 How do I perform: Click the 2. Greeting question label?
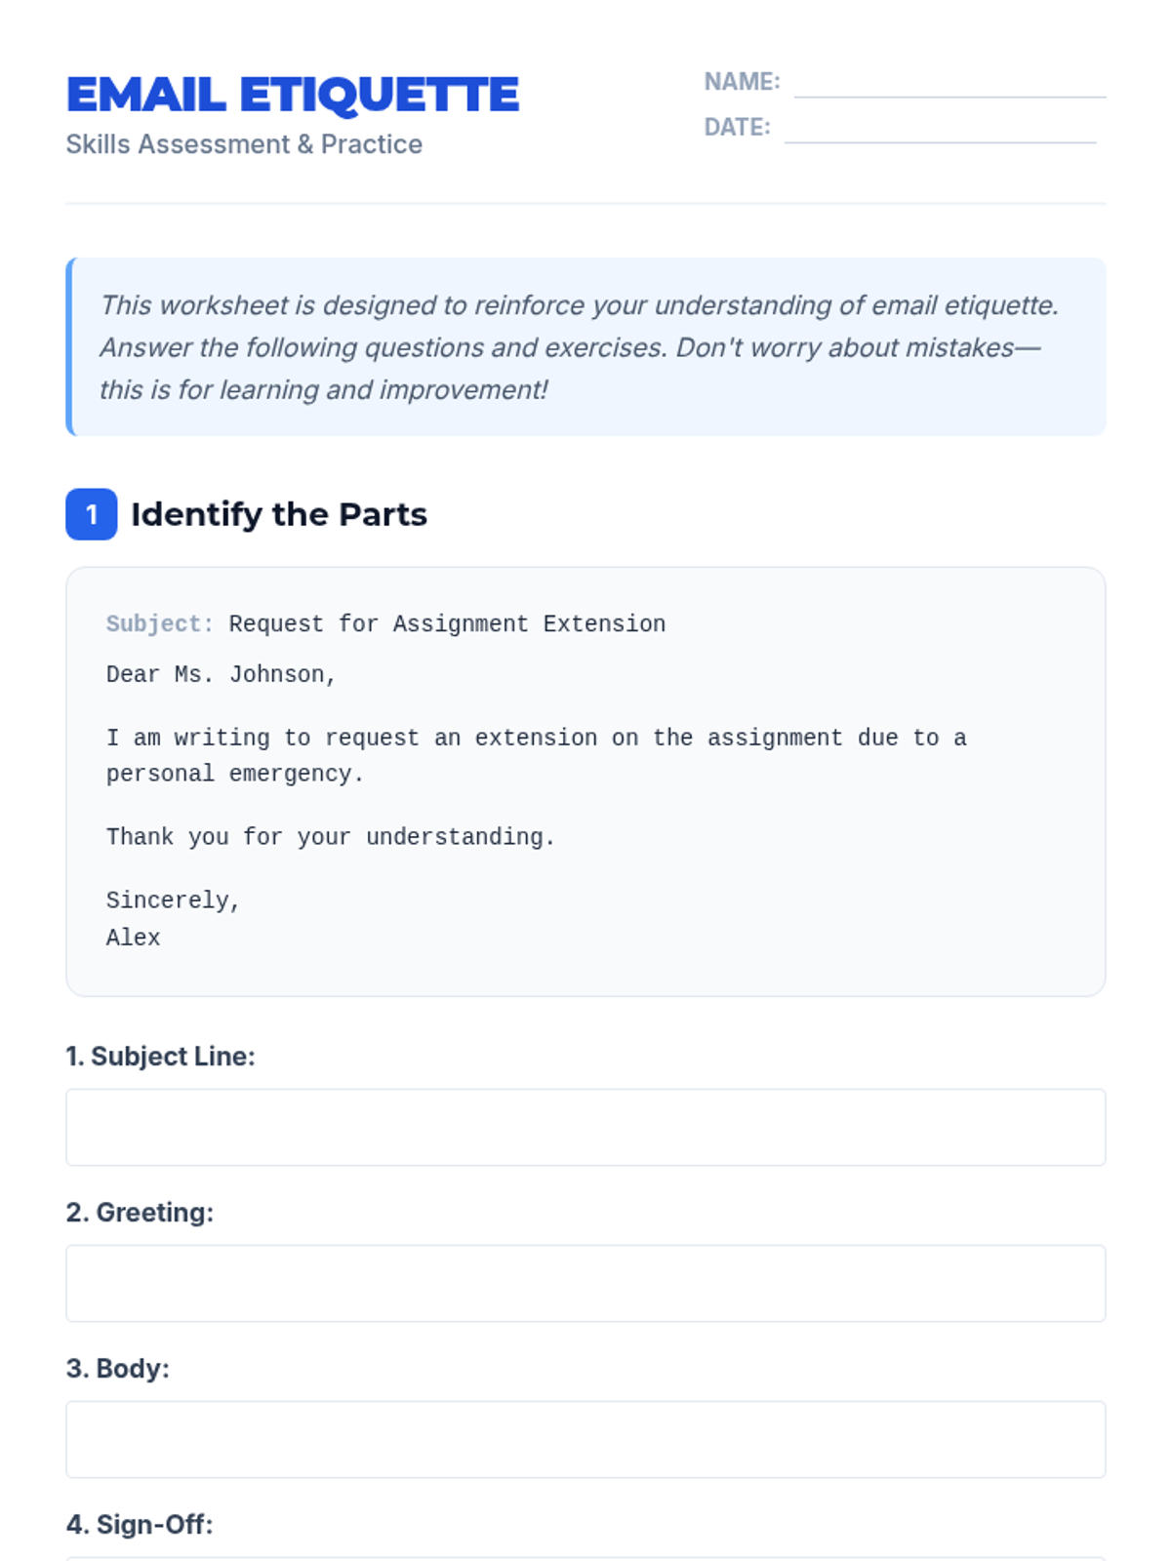point(140,1213)
